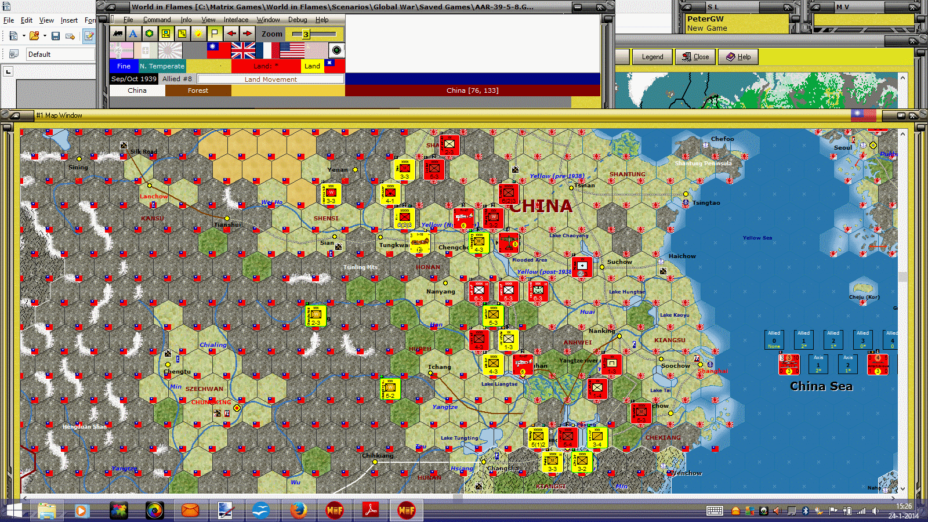Select the rail movement train icon
The width and height of the screenshot is (928, 522).
click(118, 34)
